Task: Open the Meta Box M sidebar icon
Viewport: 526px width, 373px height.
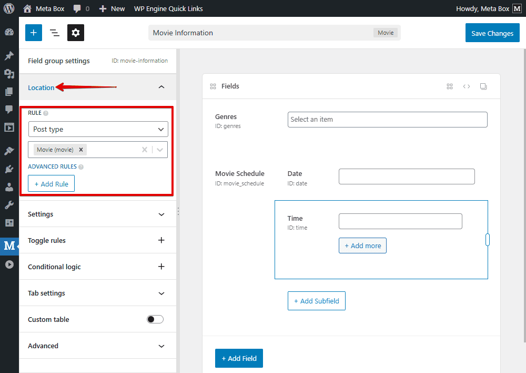Action: click(x=9, y=246)
